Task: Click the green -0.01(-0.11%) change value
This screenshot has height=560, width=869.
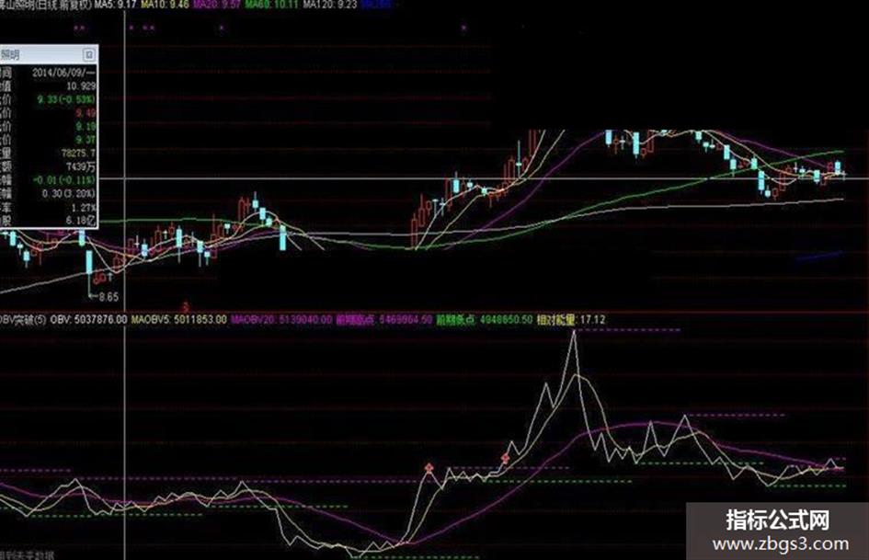Action: click(x=64, y=179)
